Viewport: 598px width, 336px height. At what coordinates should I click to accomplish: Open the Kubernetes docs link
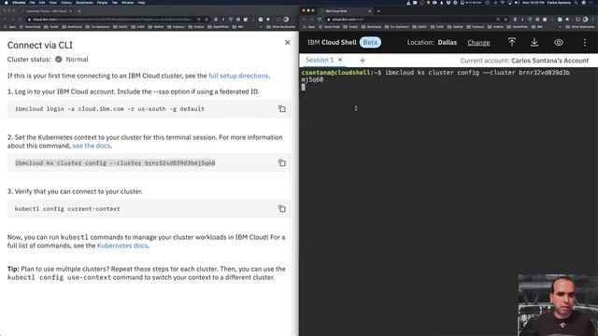pos(122,245)
